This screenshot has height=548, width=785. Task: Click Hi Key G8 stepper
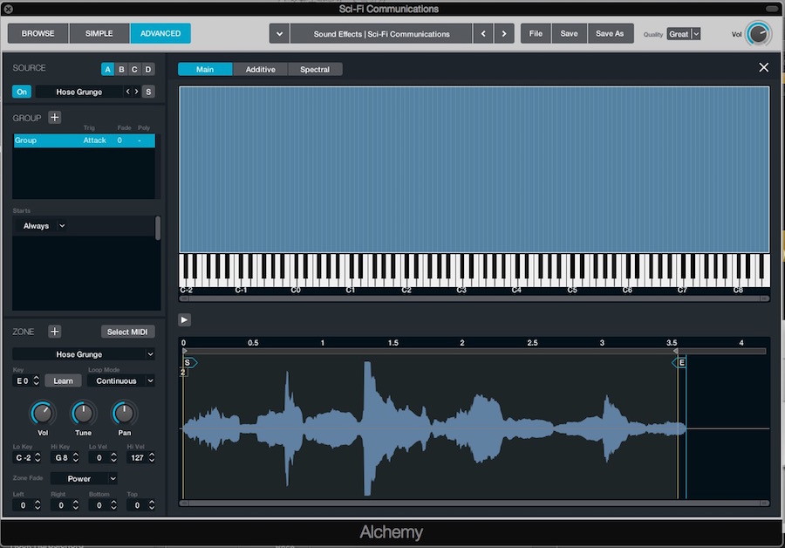tap(76, 457)
